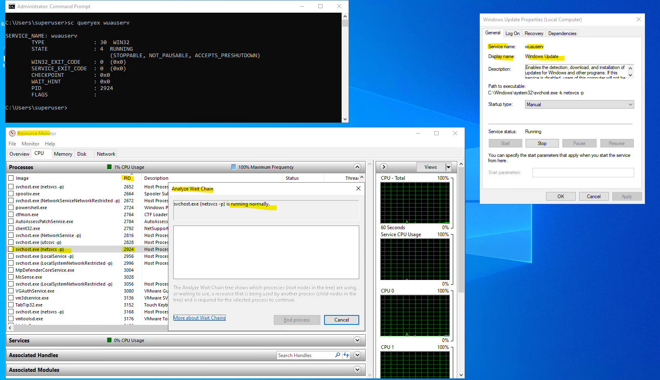Expand the Associated Handles section
The image size is (660, 380).
coord(357,355)
